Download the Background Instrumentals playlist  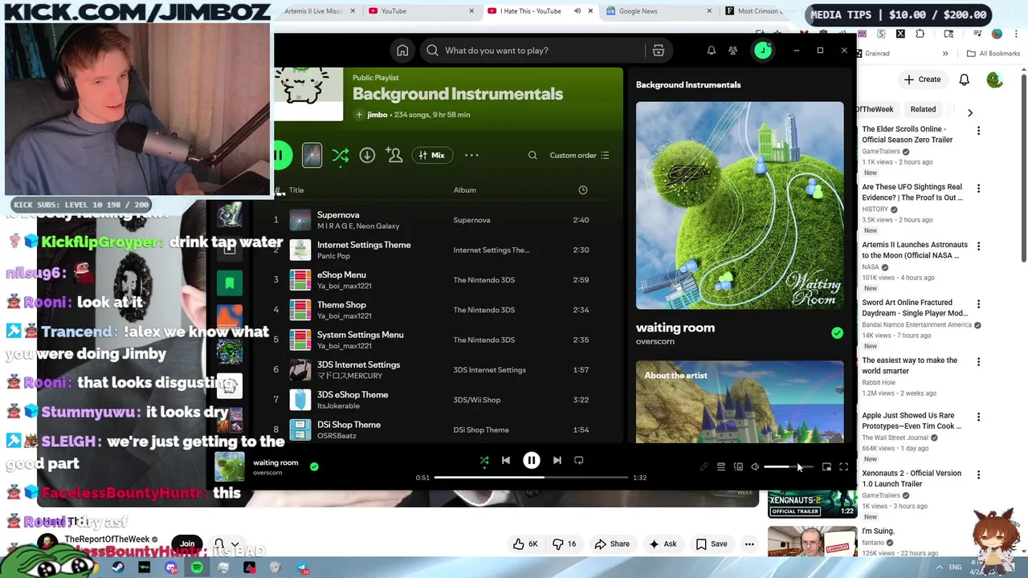click(367, 155)
